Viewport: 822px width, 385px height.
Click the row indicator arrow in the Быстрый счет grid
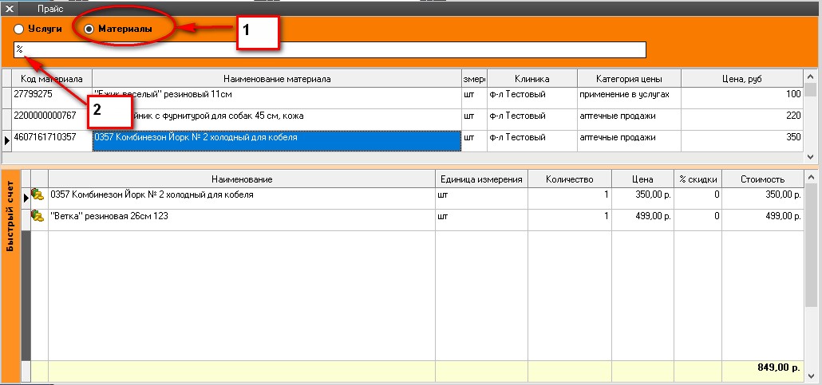(25, 196)
